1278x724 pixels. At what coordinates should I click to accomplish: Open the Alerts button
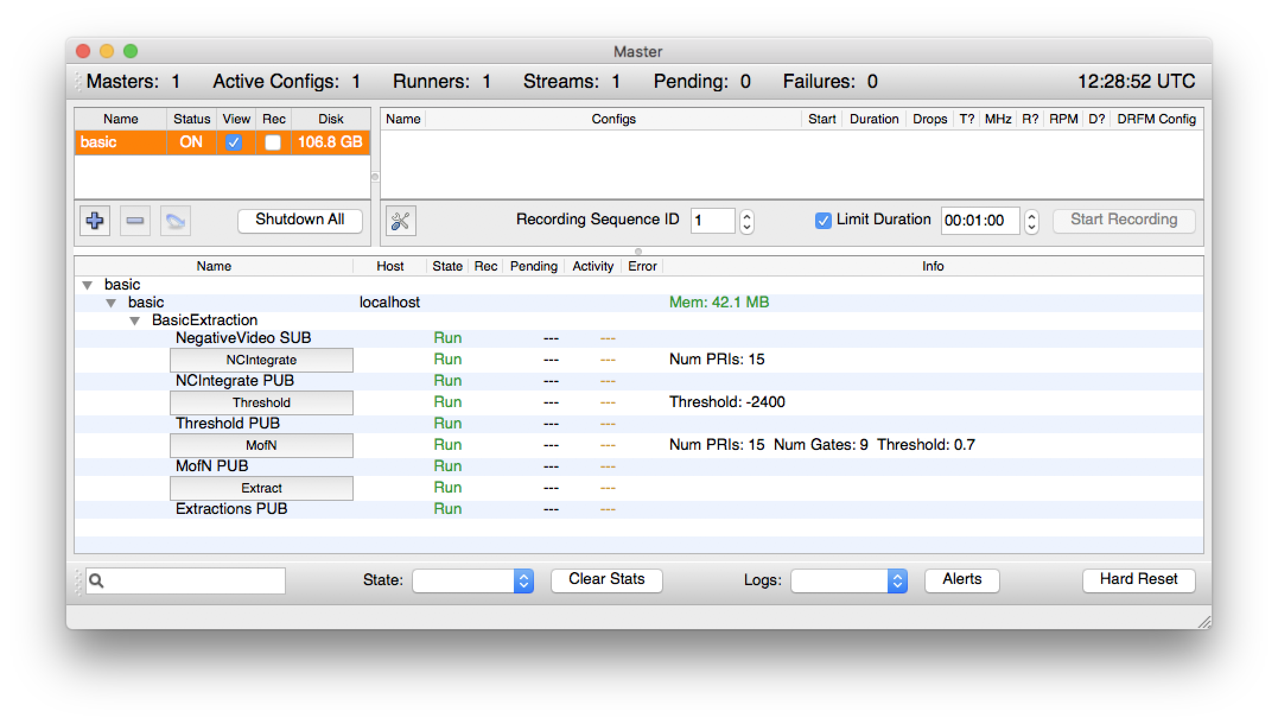tap(962, 579)
